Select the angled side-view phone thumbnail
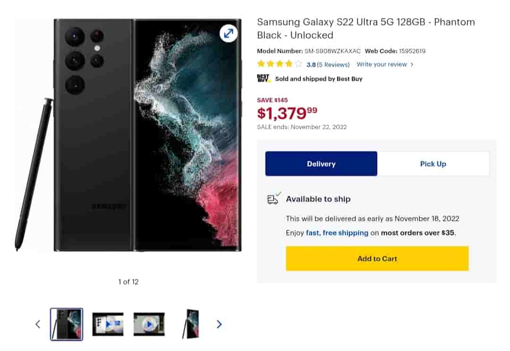The image size is (510, 351). (x=191, y=324)
